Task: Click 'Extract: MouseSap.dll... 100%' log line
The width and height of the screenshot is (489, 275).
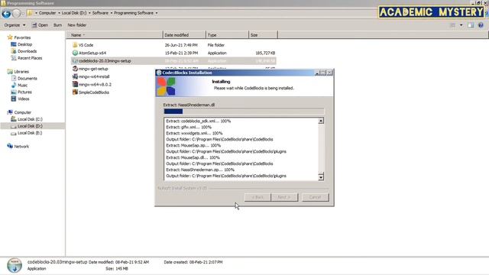Action: (193, 157)
